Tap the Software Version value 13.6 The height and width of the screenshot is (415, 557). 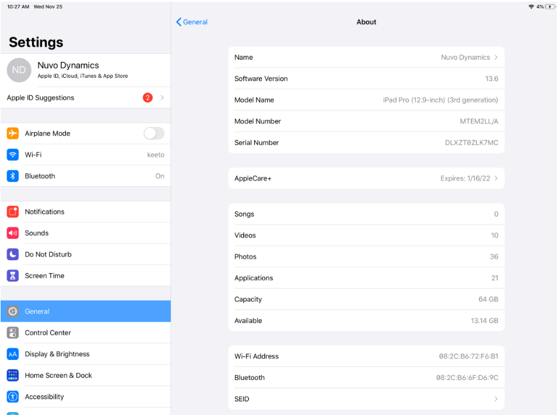492,79
